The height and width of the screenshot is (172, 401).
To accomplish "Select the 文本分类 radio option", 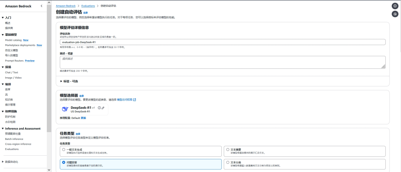I will 228,162.
